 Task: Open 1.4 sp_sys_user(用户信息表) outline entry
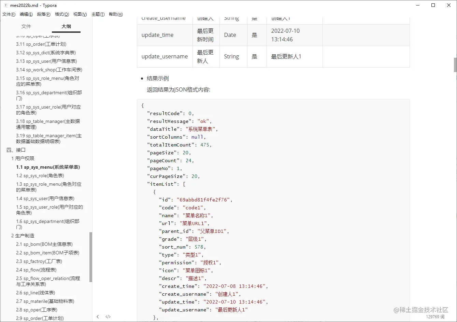(x=45, y=198)
